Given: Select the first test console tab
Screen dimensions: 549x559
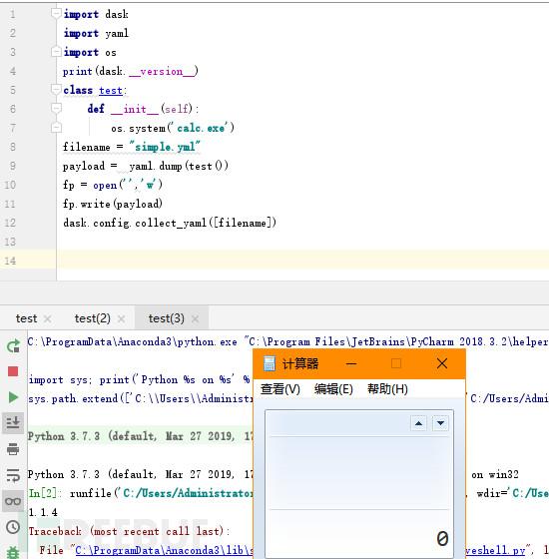Looking at the screenshot, I should pyautogui.click(x=26, y=318).
